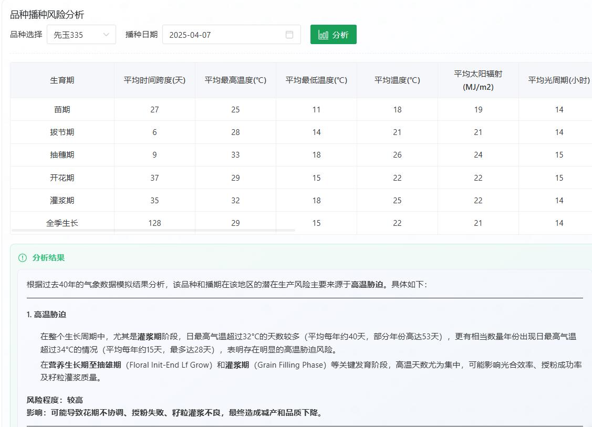Image resolution: width=592 pixels, height=427 pixels.
Task: Click the bar chart icon on 分析 button
Action: click(x=323, y=35)
